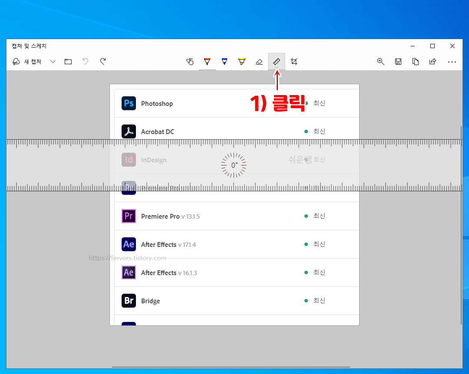The width and height of the screenshot is (469, 374).
Task: Open file with the folder icon
Action: 68,62
